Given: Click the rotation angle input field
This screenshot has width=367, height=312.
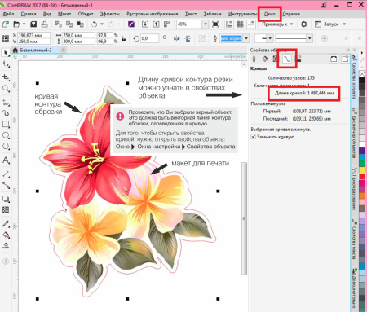Looking at the screenshot, I should [x=149, y=38].
